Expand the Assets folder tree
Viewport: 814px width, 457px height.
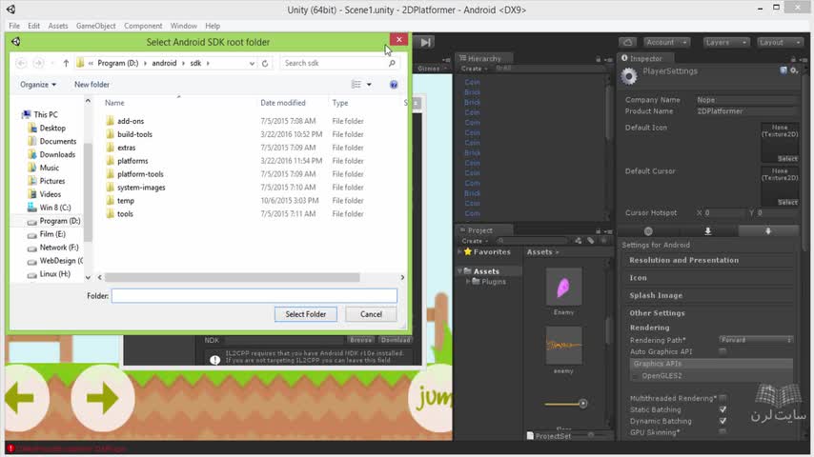coord(460,271)
